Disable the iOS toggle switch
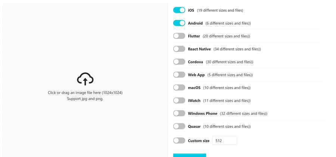The height and width of the screenshot is (157, 336). click(179, 10)
